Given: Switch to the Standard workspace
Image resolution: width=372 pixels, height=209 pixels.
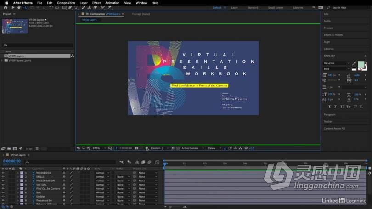Looking at the screenshot, I should [x=253, y=8].
